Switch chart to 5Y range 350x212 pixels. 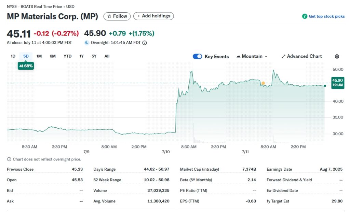(x=94, y=56)
